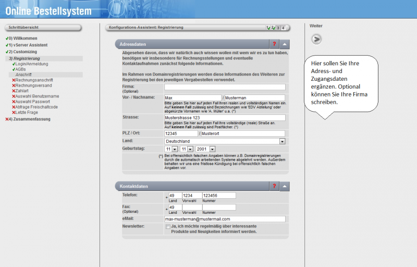This screenshot has height=267, width=417.
Task: Click the Firma input field
Action: point(225,87)
